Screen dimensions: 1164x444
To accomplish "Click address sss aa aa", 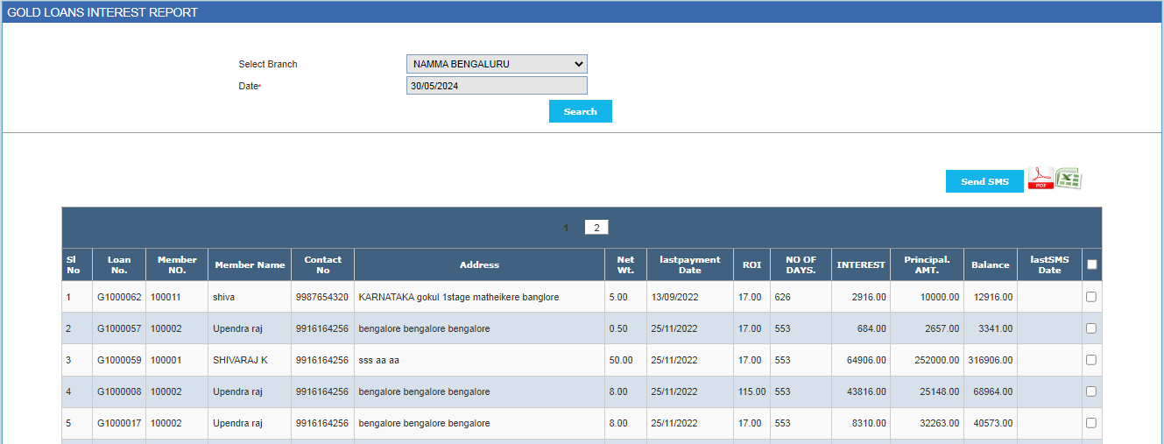I will (379, 360).
